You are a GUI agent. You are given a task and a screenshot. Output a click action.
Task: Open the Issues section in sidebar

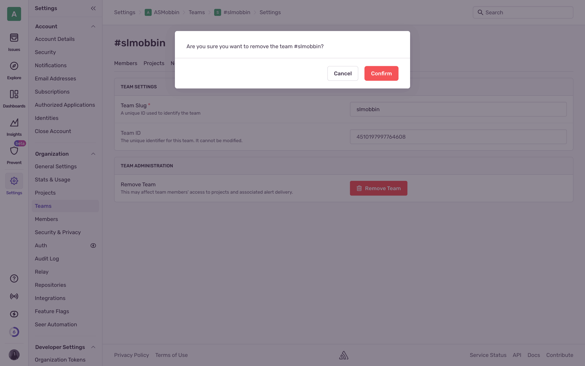(x=14, y=42)
